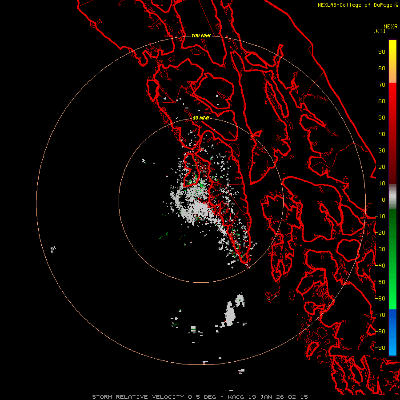Click the NEXR label at top right
Screen dimensions: 400x400
(390, 27)
